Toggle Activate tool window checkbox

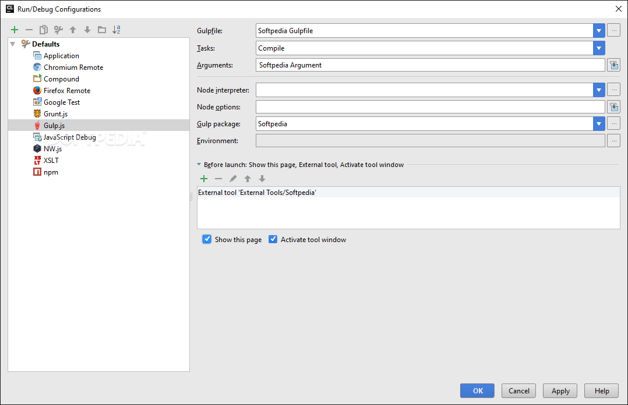[x=273, y=239]
